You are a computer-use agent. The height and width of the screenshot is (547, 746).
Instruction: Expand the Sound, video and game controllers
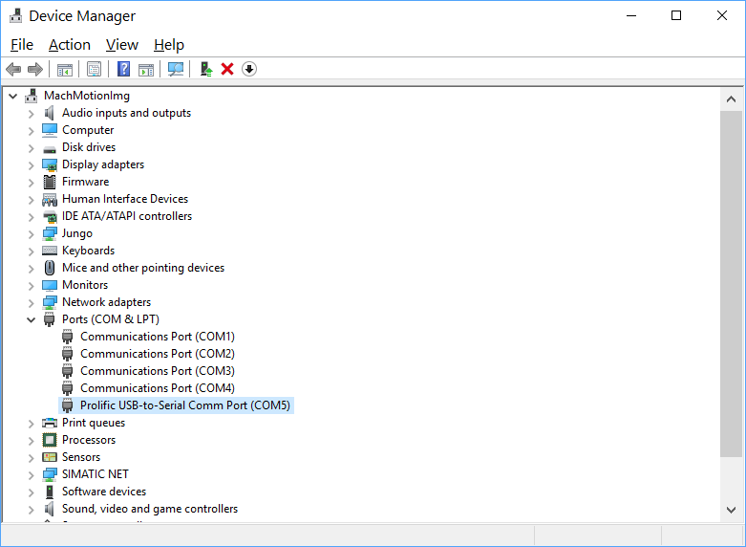(x=32, y=509)
